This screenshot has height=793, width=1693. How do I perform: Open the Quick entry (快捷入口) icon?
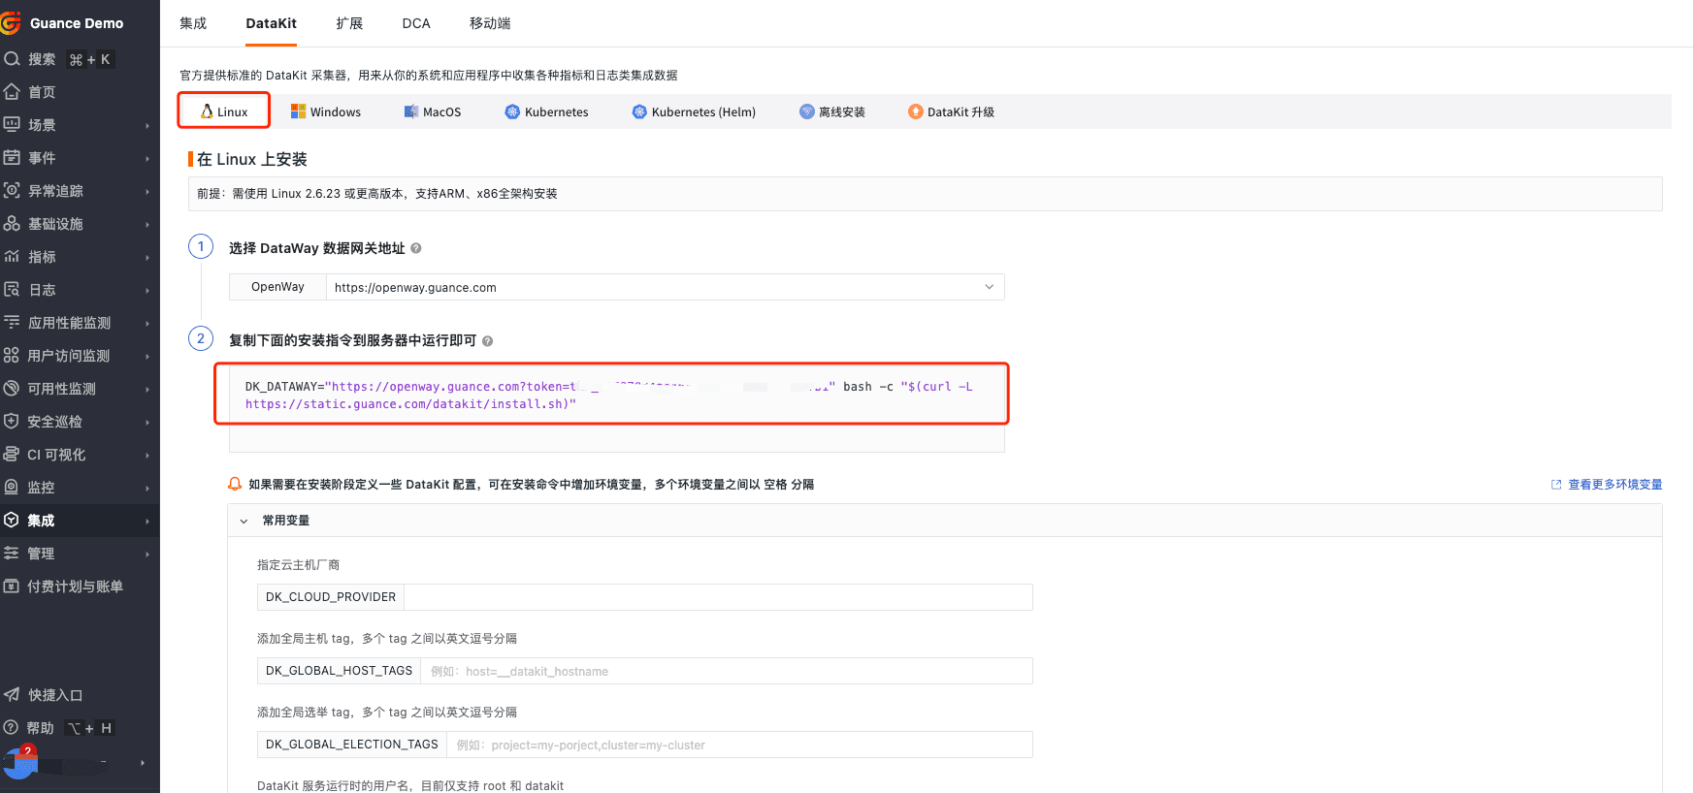12,695
